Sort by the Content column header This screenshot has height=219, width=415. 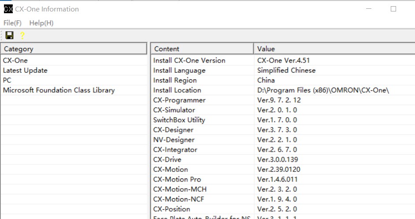[202, 49]
